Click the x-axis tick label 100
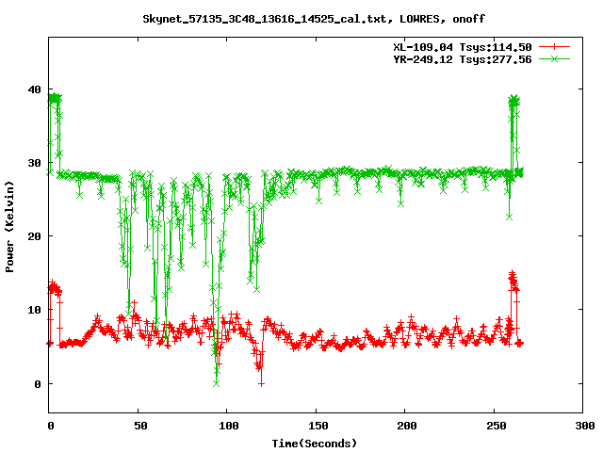This screenshot has width=603, height=452. click(229, 426)
